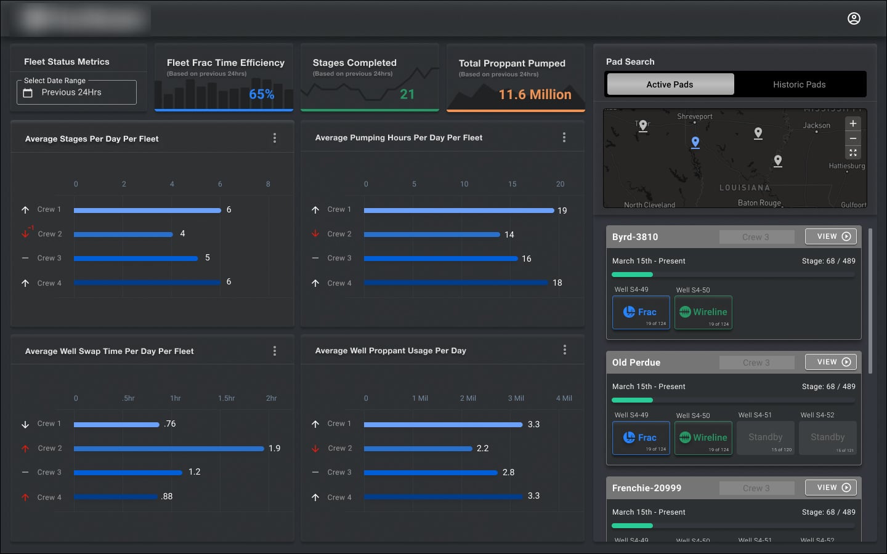Select the leftmost white map pin
Image resolution: width=887 pixels, height=554 pixels.
643,126
